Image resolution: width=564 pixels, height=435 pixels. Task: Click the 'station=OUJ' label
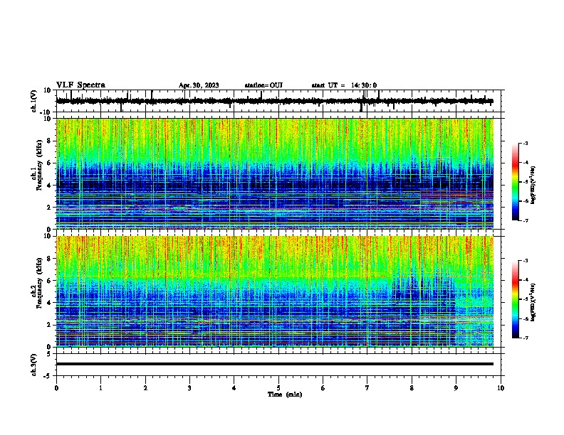(x=263, y=85)
